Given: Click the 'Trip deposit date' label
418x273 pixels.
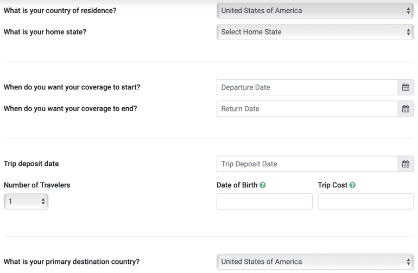Looking at the screenshot, I should [31, 164].
